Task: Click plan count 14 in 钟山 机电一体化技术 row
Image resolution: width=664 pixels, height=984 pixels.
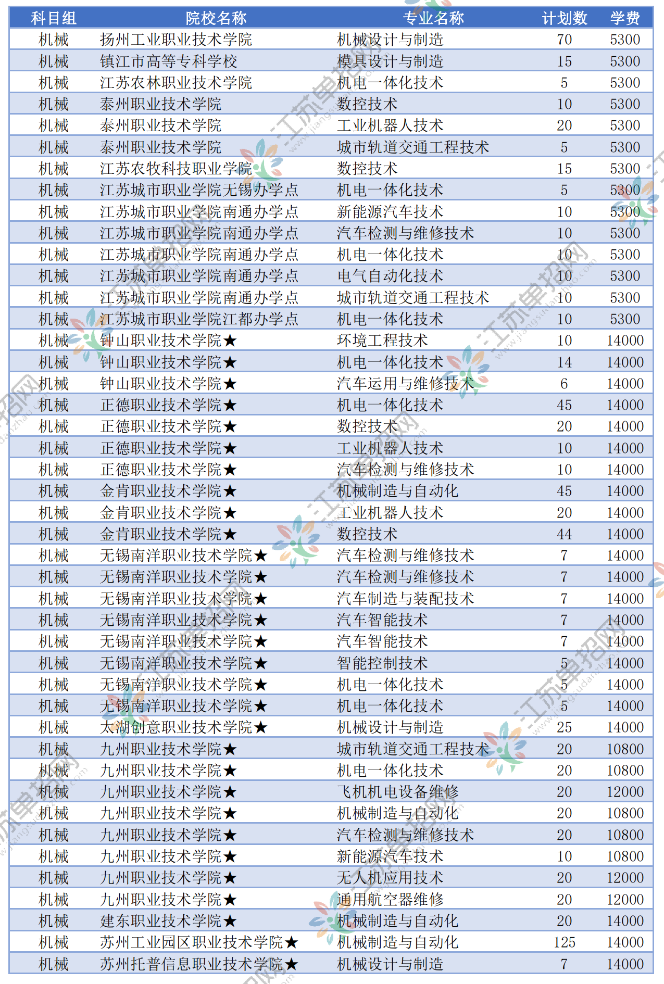Action: [565, 362]
